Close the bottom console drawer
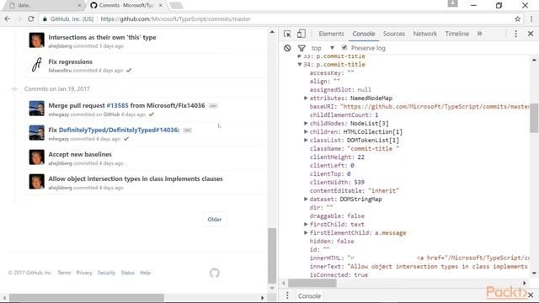This screenshot has width=539, height=303. 531,295
